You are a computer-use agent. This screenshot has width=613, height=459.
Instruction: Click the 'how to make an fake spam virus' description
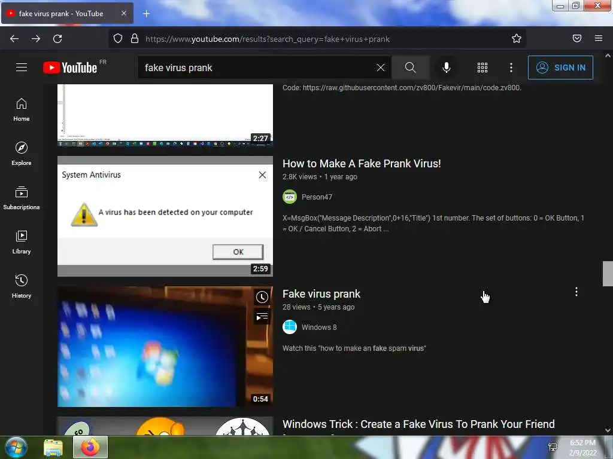[x=354, y=348]
